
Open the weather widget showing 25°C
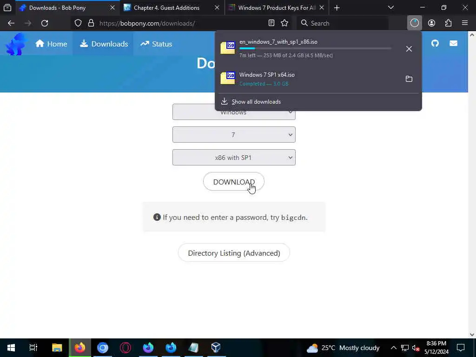[343, 348]
